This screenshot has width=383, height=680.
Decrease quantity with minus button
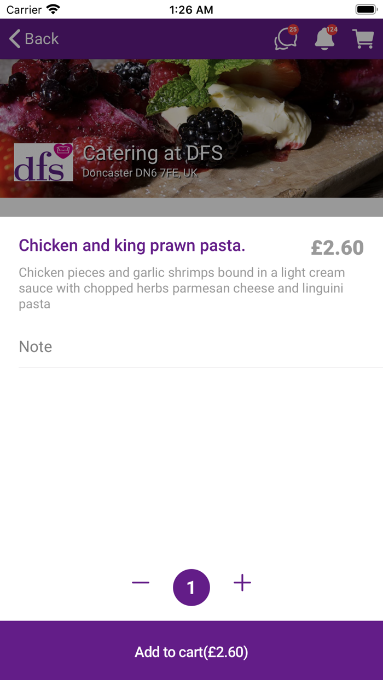click(x=141, y=583)
